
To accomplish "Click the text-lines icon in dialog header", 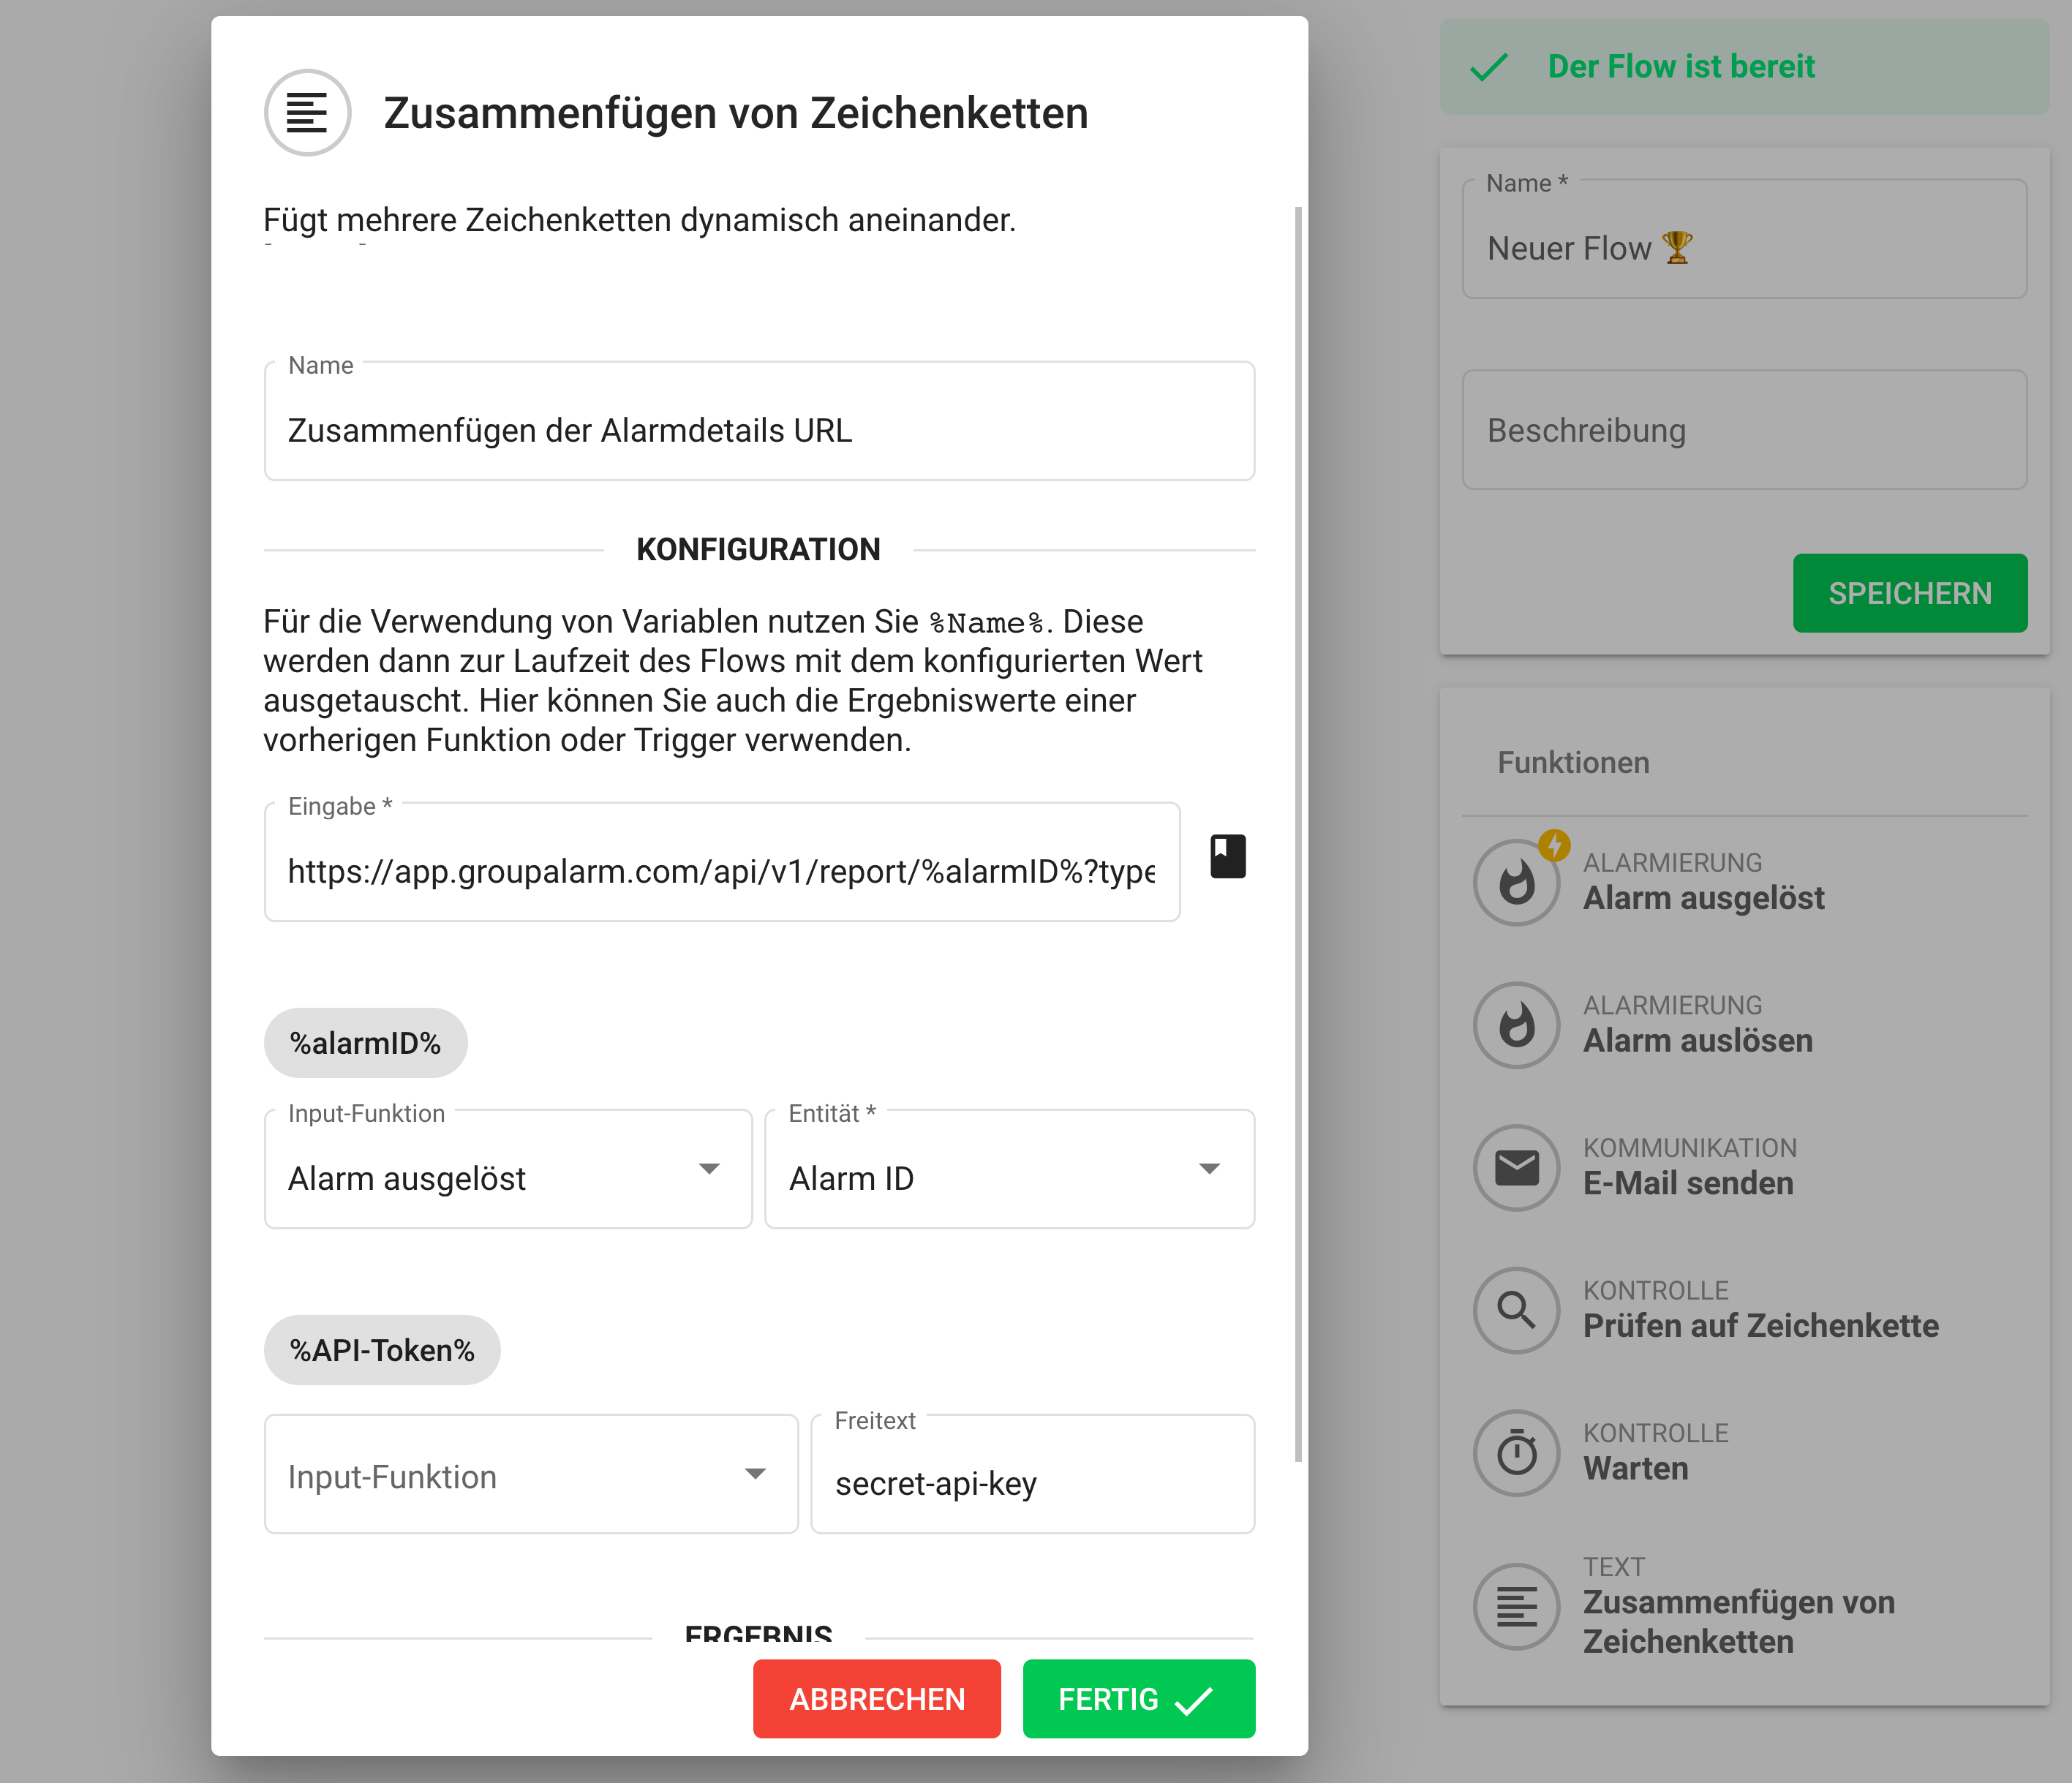I will [x=307, y=113].
